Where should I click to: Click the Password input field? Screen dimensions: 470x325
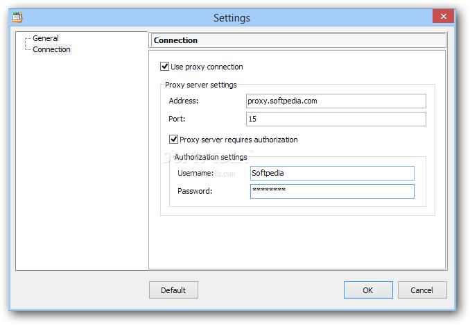[x=332, y=192]
